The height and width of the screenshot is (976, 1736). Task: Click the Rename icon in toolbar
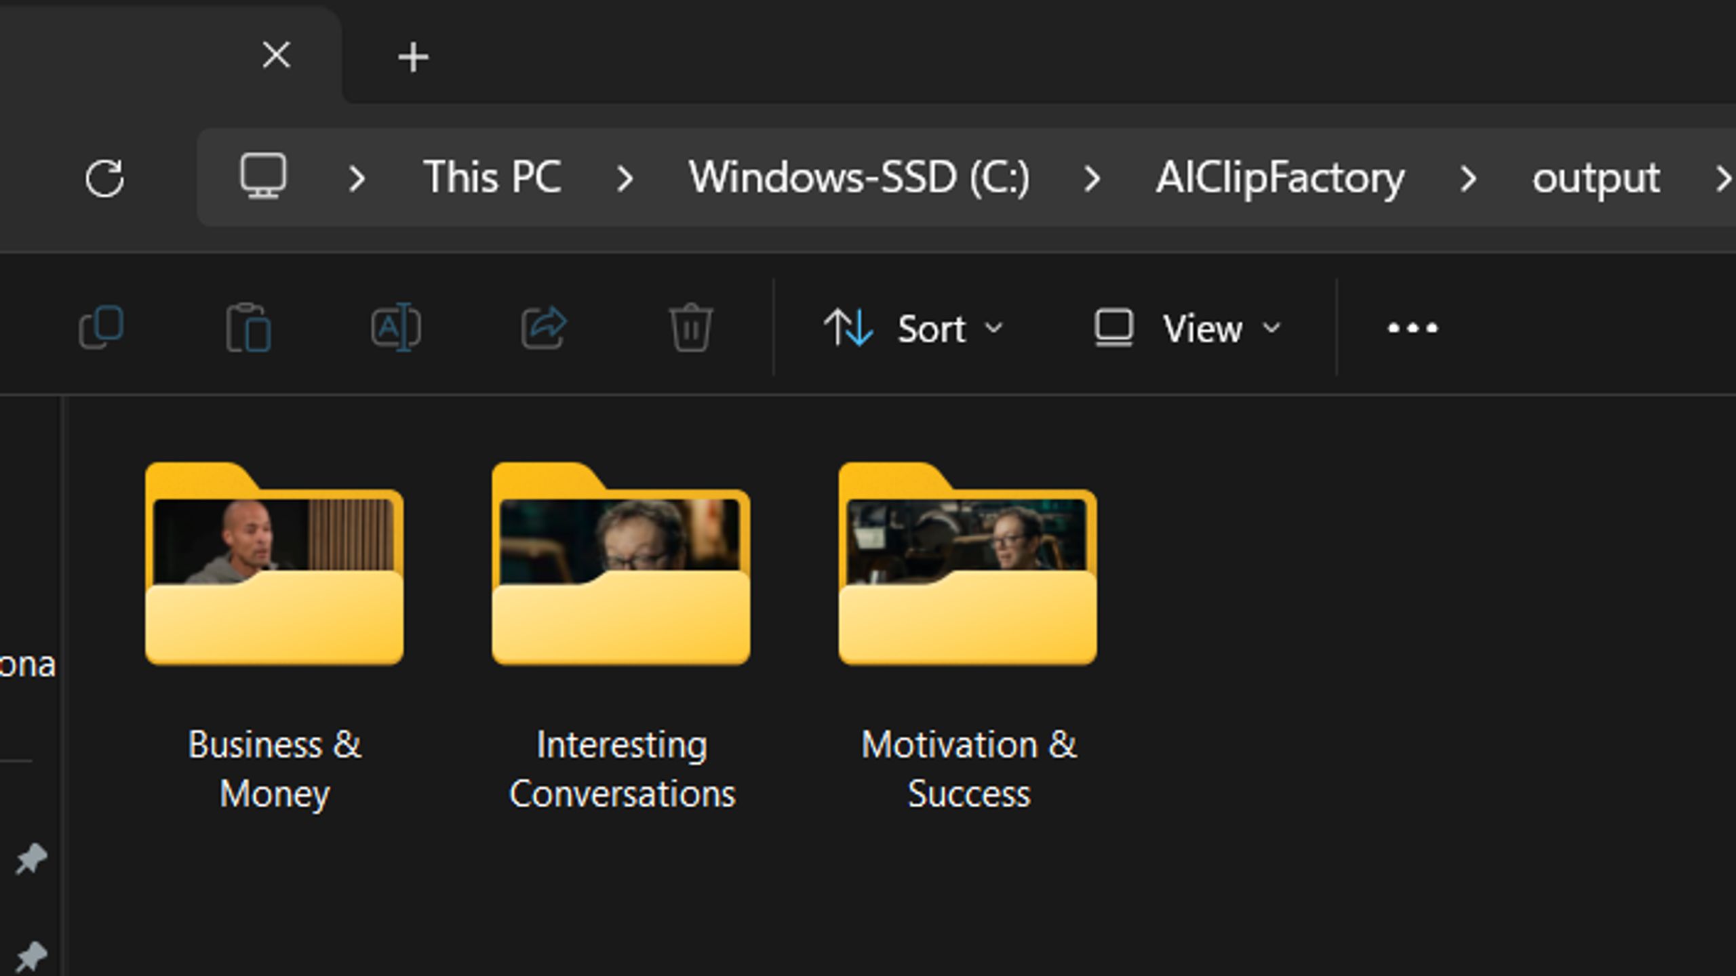396,327
